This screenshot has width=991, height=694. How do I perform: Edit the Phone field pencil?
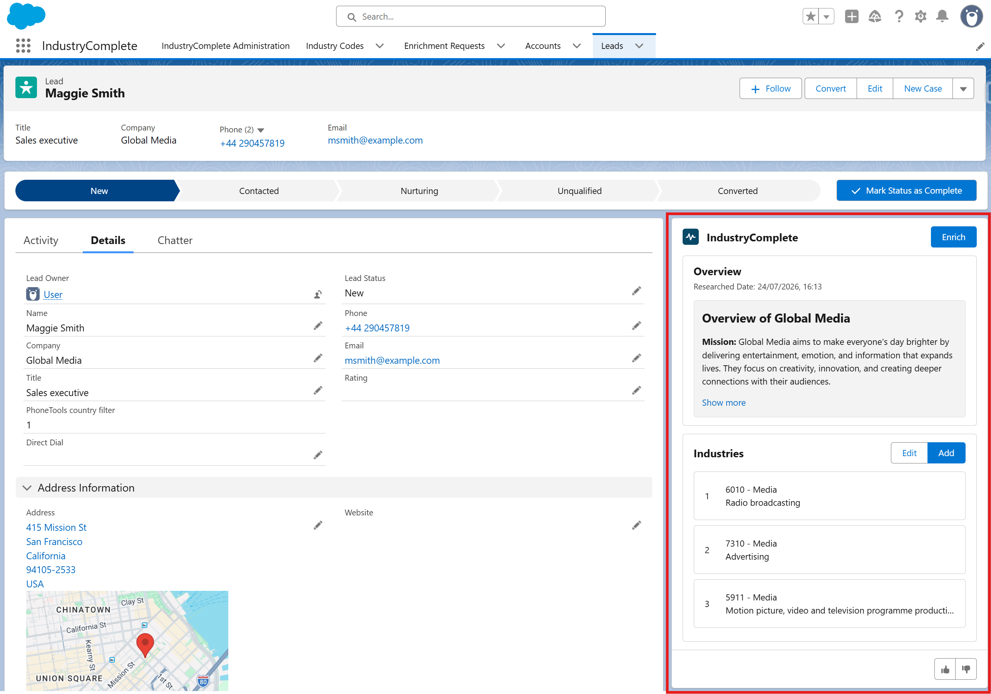[637, 326]
